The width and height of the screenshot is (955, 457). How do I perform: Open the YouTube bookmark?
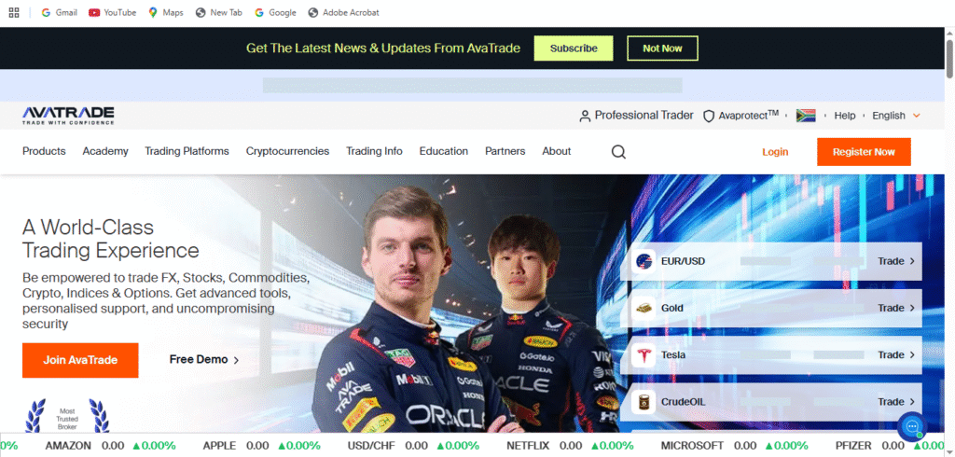[112, 13]
